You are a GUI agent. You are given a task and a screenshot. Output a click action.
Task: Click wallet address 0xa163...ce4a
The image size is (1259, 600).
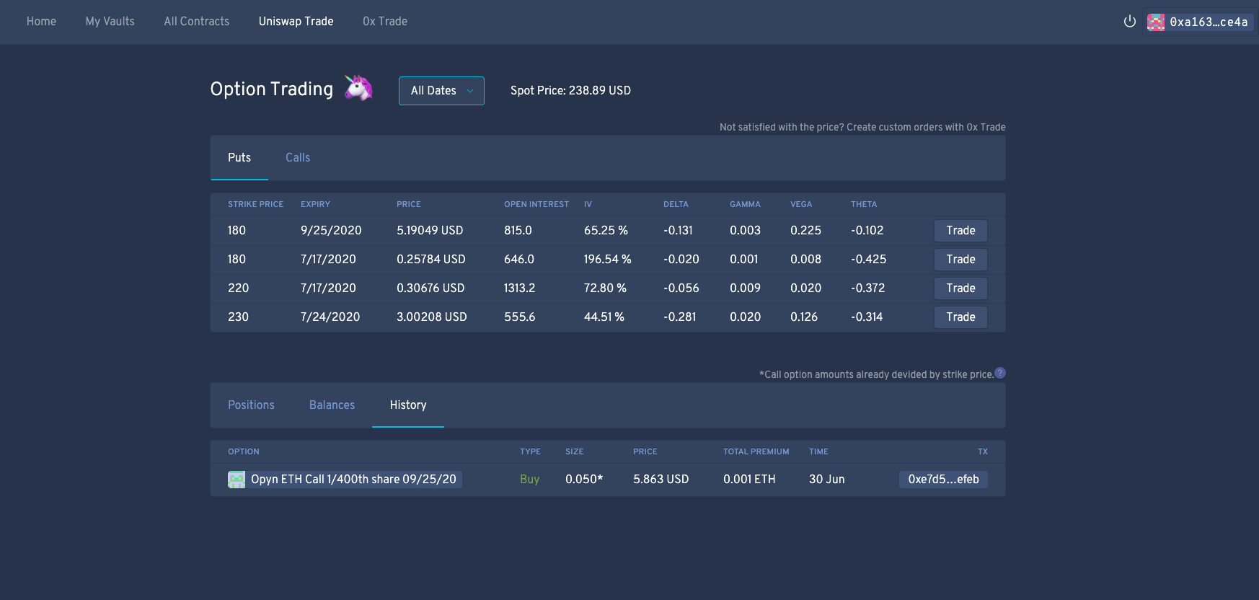coord(1209,22)
